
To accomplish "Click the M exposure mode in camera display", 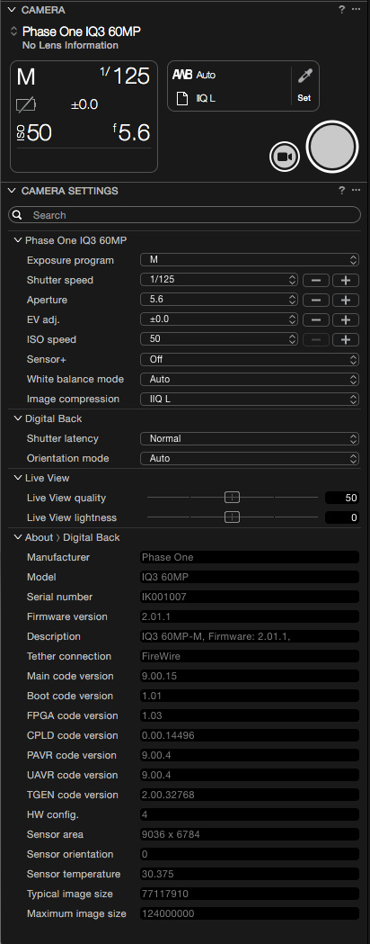I will click(26, 77).
